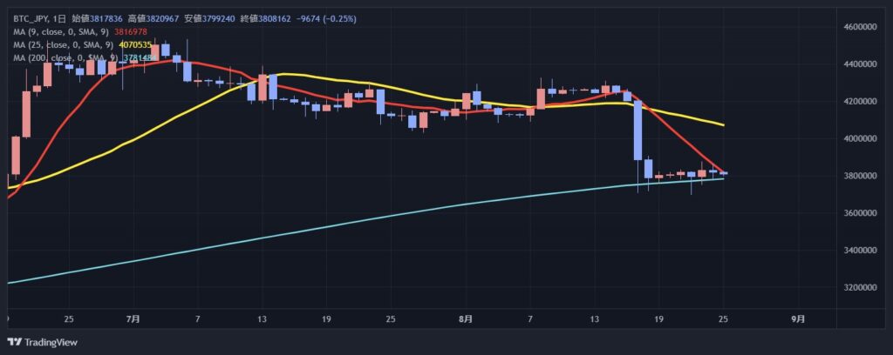Click the 4600000 price axis label
893x355 pixels.
(x=858, y=27)
